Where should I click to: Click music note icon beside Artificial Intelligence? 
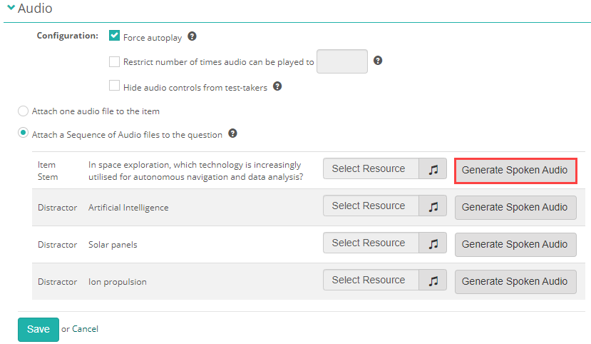click(433, 206)
